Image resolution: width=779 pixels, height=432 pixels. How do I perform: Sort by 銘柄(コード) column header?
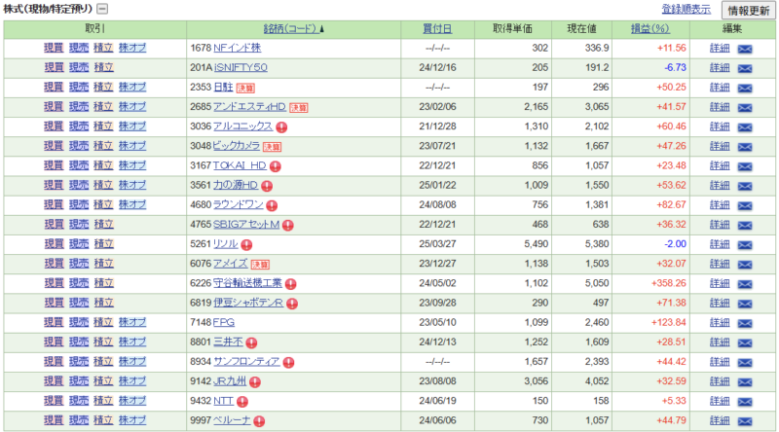point(293,29)
